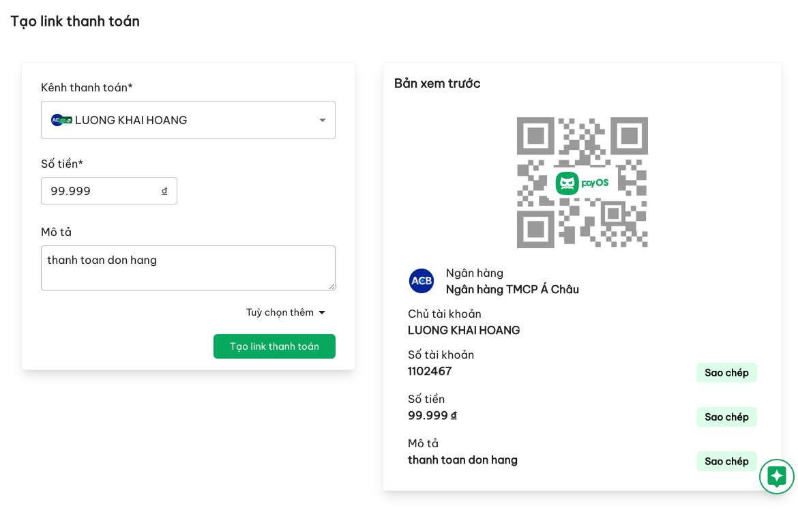Open the green AI assistant floating button

tap(777, 477)
